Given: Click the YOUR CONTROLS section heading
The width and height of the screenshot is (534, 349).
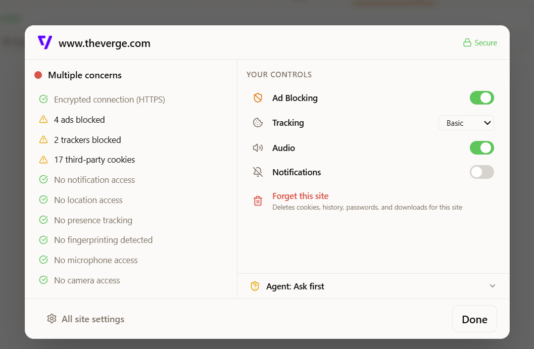Looking at the screenshot, I should tap(279, 75).
